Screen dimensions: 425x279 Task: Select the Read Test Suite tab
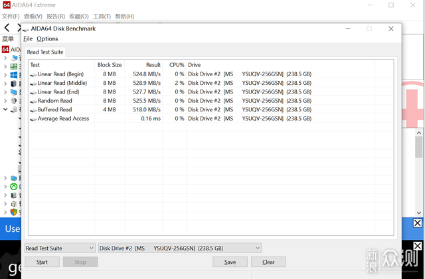[45, 52]
